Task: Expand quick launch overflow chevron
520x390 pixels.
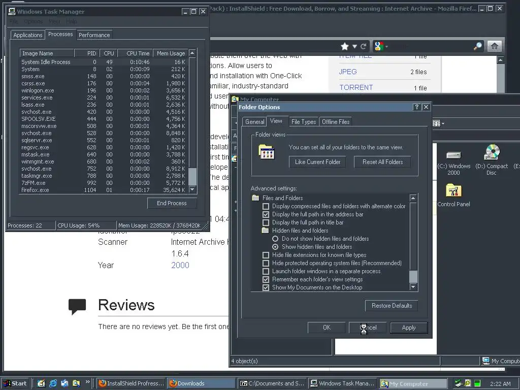Action: (x=87, y=382)
